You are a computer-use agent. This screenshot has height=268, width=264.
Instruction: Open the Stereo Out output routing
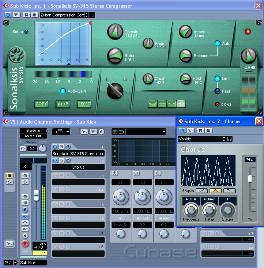(x=33, y=136)
